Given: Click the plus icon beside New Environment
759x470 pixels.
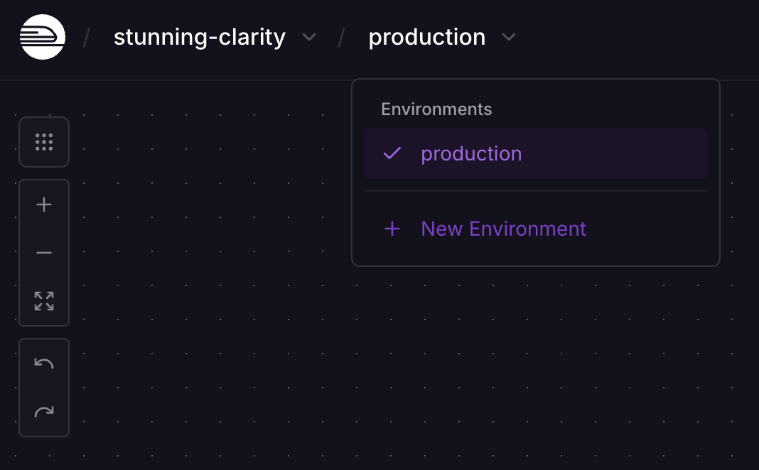Looking at the screenshot, I should [392, 229].
